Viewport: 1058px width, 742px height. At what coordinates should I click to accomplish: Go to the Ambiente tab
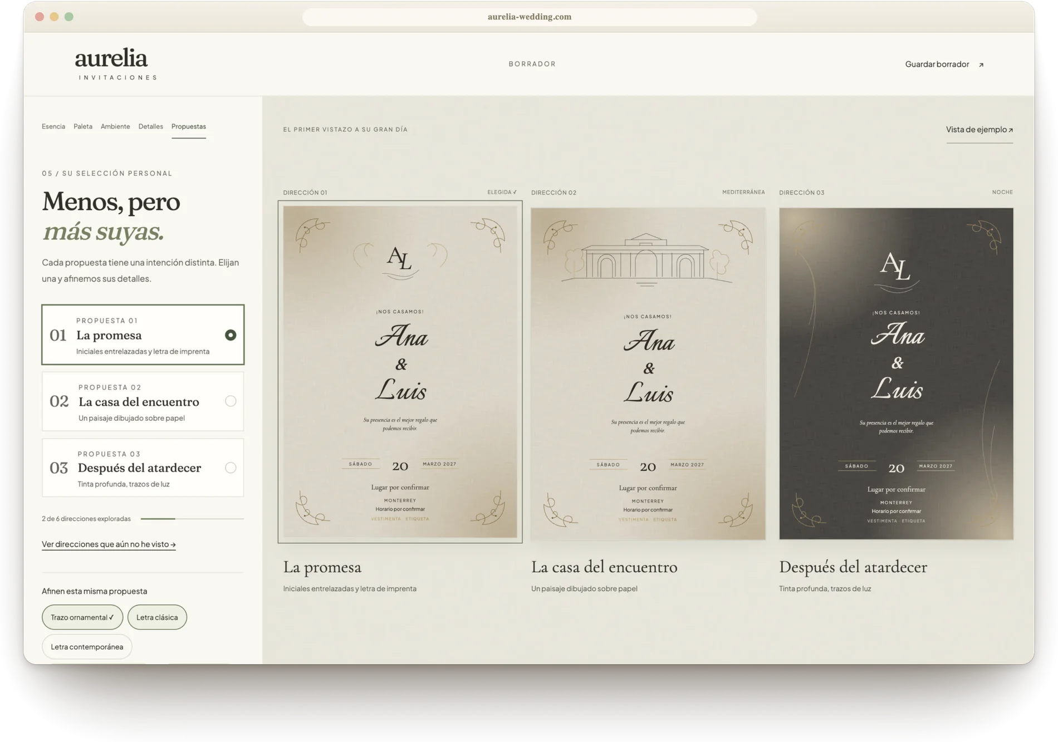[x=115, y=126]
